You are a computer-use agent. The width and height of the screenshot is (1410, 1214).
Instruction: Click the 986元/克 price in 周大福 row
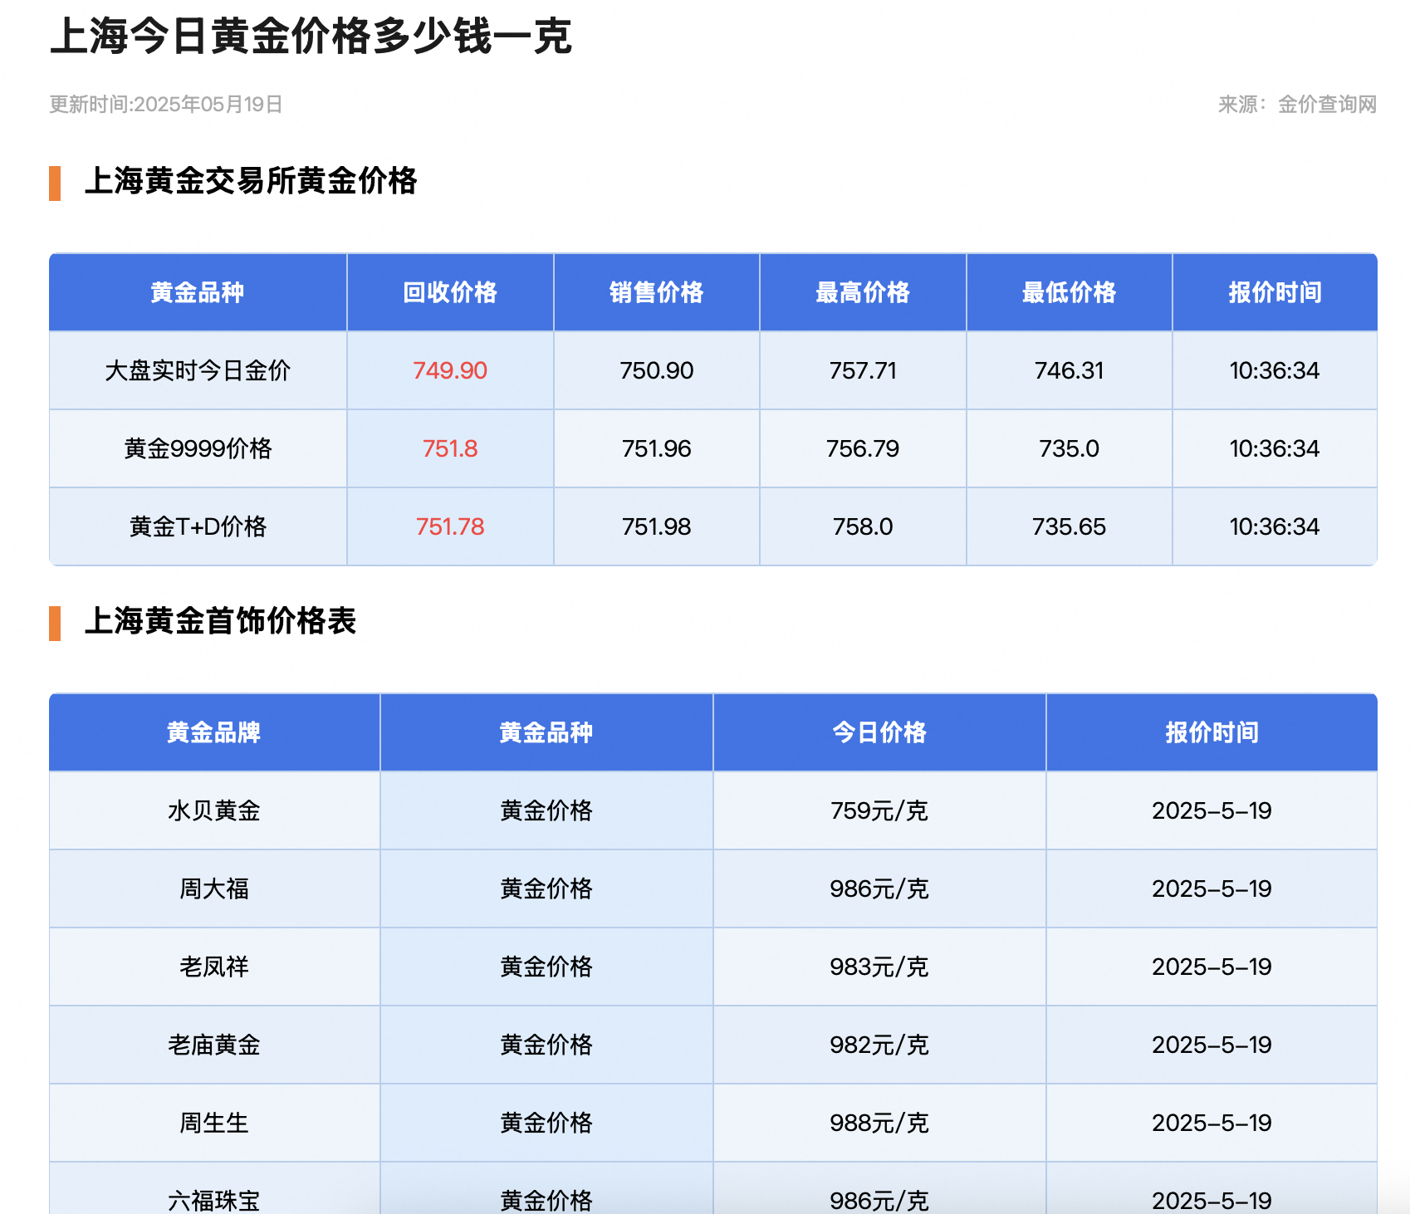pos(879,888)
